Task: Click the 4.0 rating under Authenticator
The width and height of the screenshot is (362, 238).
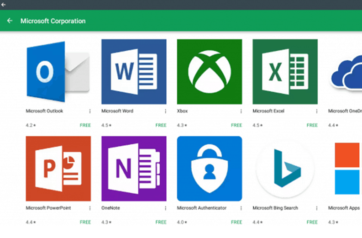Action: pos(182,222)
